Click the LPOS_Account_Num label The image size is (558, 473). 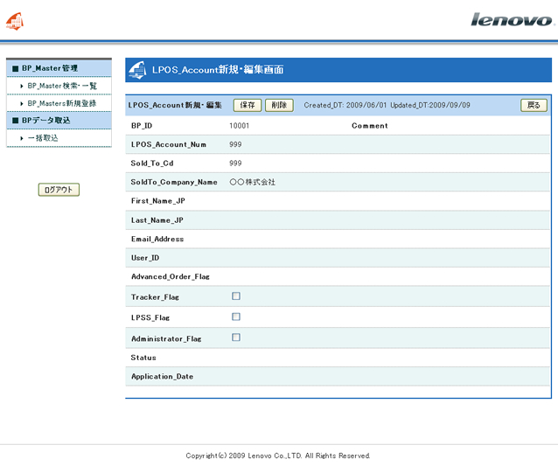pyautogui.click(x=168, y=145)
